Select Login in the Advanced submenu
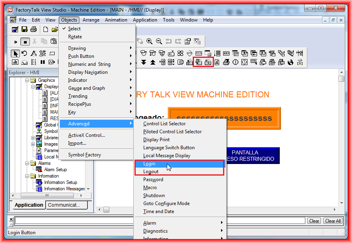This screenshot has width=352, height=243. pos(149,164)
